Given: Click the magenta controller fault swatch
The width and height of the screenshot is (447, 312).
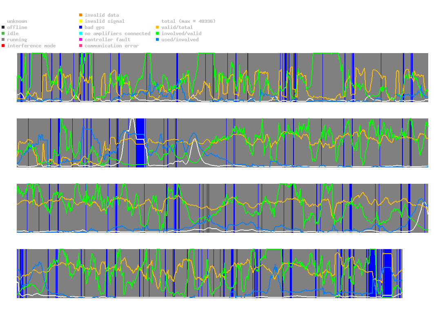Looking at the screenshot, I should pyautogui.click(x=81, y=40).
